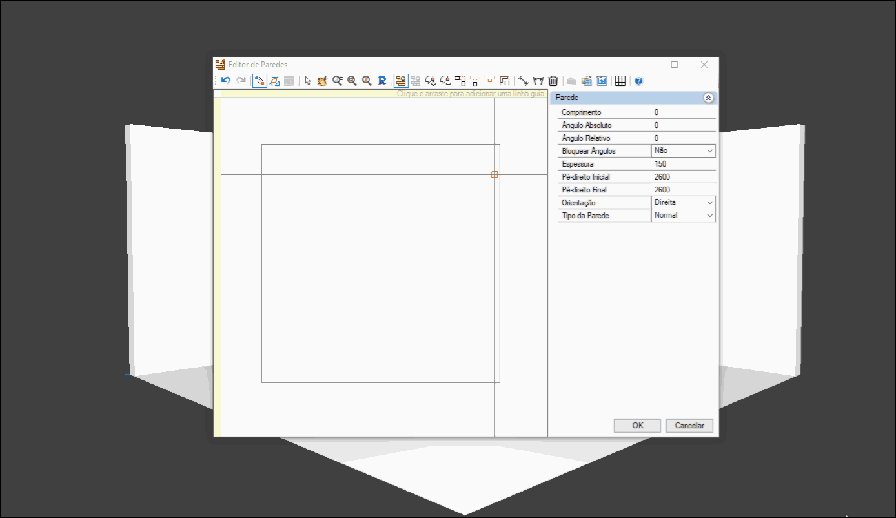The height and width of the screenshot is (518, 896).
Task: Select the arrow pointer tool
Action: point(308,81)
